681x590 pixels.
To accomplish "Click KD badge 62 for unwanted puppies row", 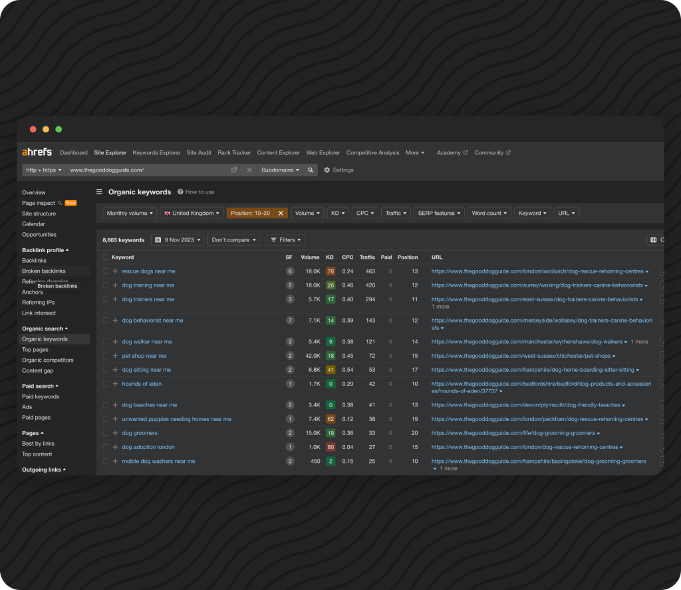I will pos(331,419).
